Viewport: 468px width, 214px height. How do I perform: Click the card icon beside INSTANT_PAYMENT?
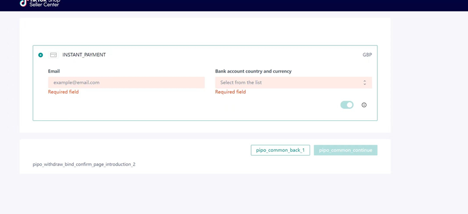point(54,55)
